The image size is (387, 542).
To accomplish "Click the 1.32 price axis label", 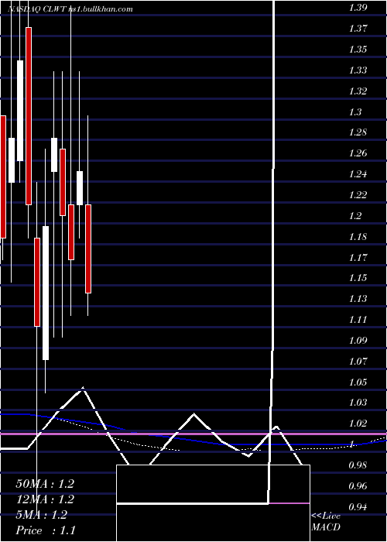I will tap(358, 91).
